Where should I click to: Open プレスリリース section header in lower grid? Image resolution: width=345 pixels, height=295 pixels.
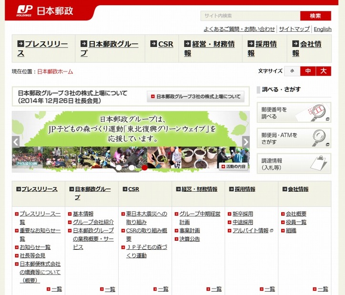click(37, 189)
